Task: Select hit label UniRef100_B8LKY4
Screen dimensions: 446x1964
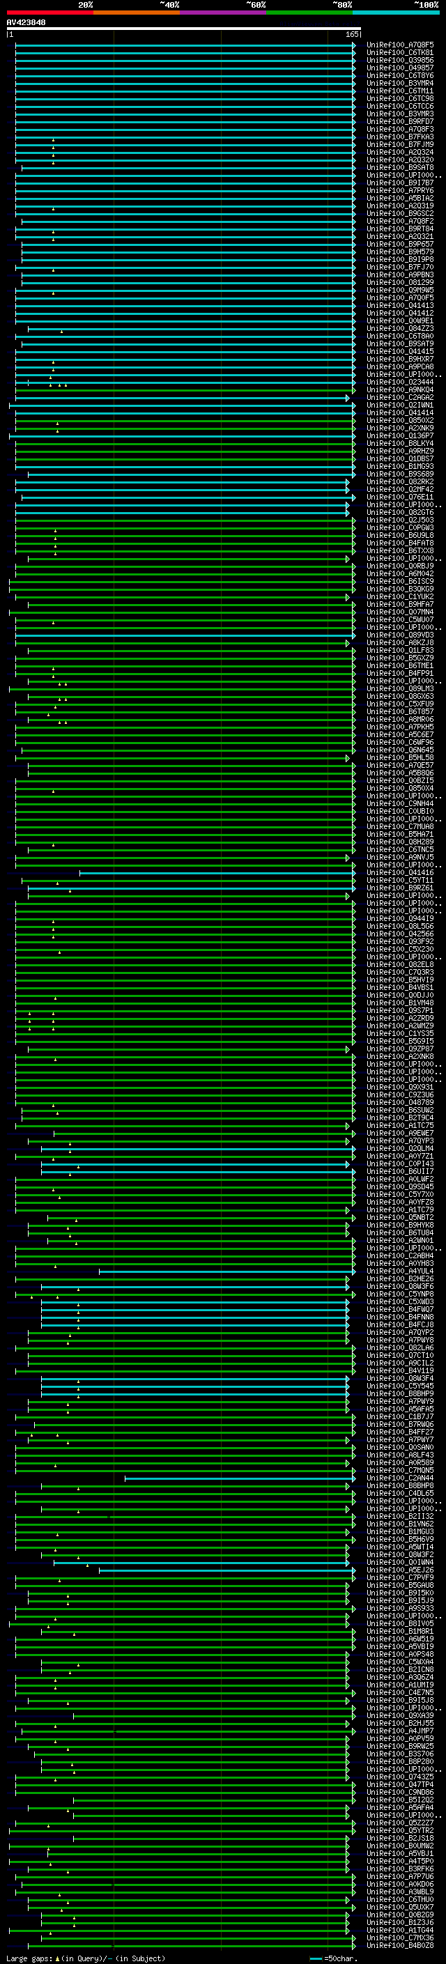Action: [400, 443]
